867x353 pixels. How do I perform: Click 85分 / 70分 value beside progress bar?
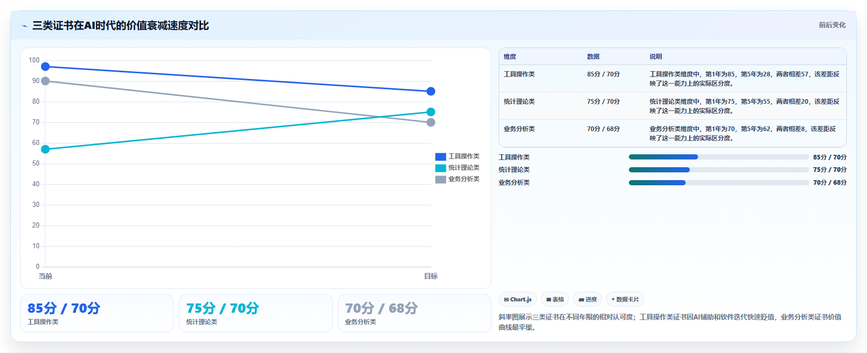[x=830, y=157]
